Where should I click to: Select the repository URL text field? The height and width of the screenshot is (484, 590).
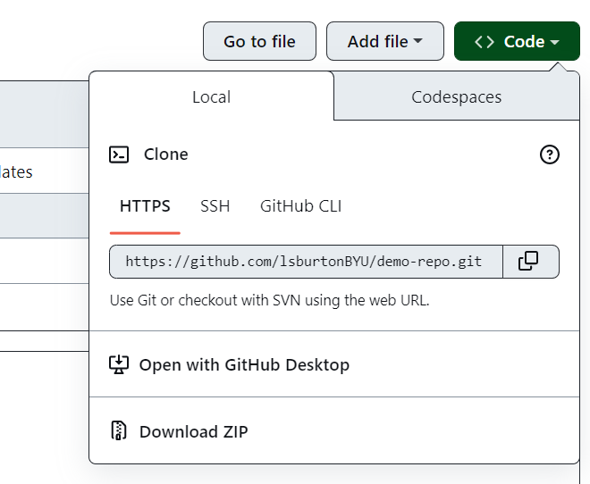pyautogui.click(x=306, y=262)
